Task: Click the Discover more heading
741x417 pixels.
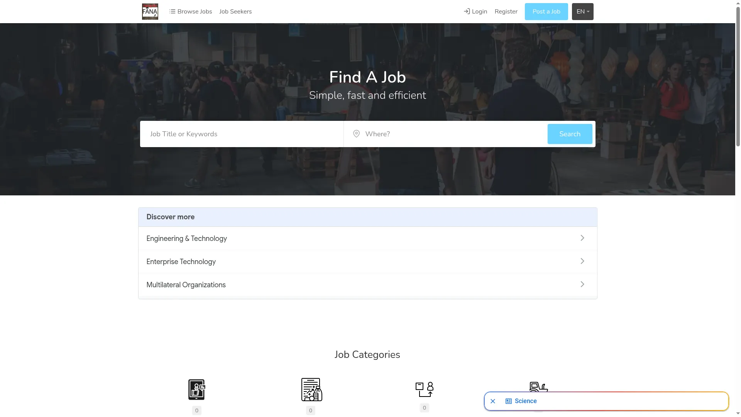Action: (x=170, y=217)
